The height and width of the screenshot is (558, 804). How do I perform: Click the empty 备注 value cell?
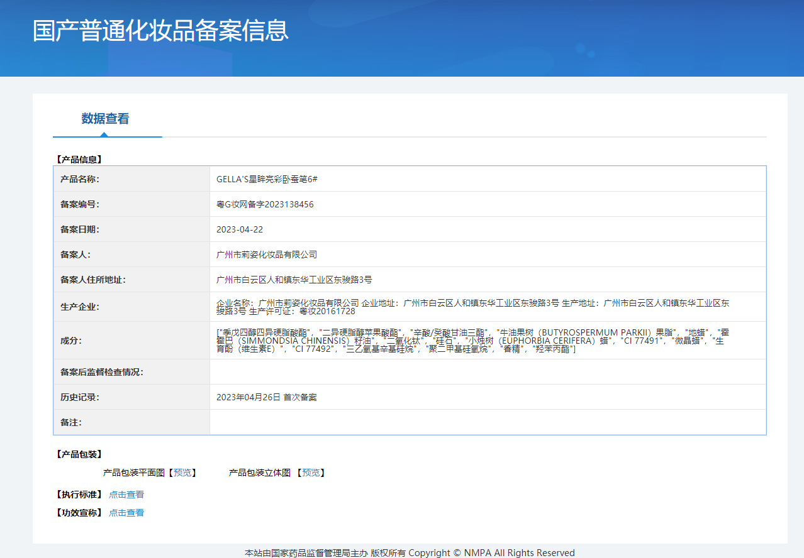[488, 422]
